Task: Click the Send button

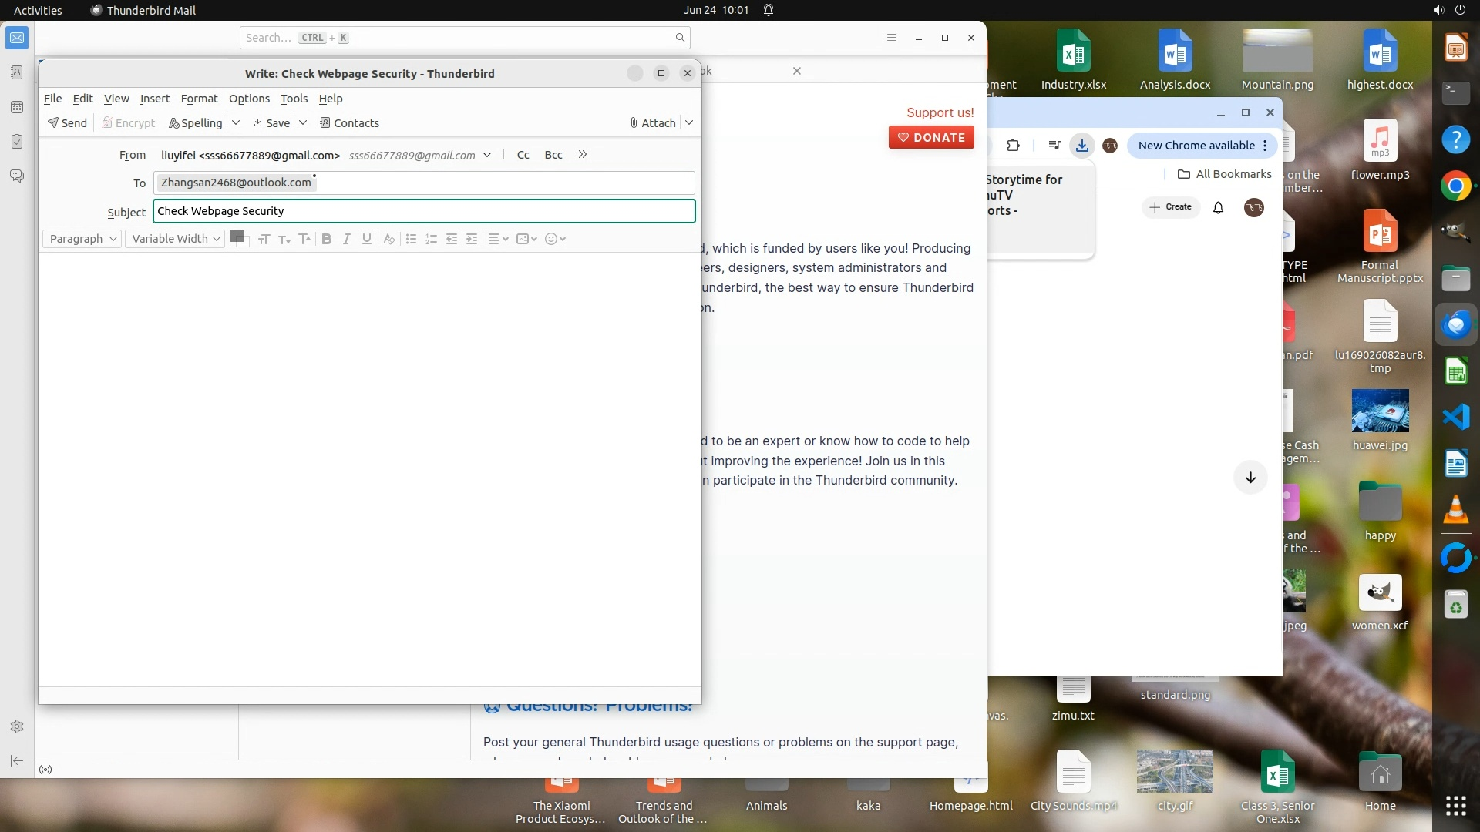Action: [x=67, y=123]
